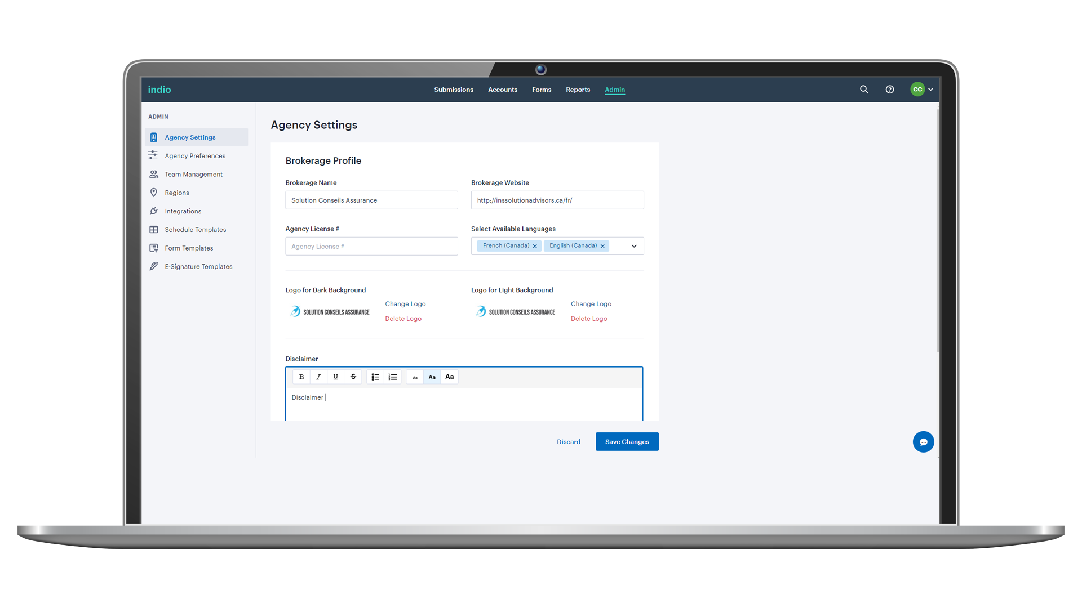Image resolution: width=1082 pixels, height=608 pixels.
Task: Remove English (Canada) language tag
Action: 602,246
